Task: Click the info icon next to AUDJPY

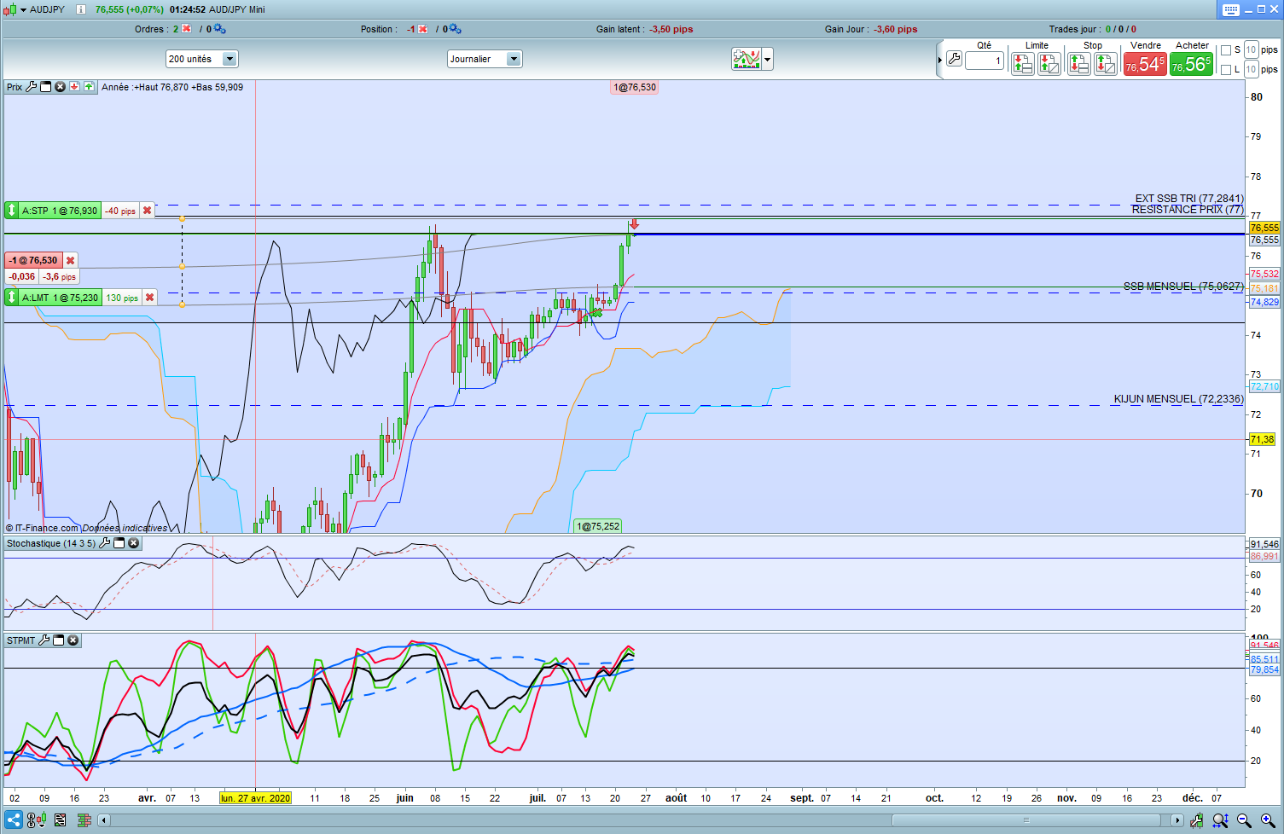Action: (x=81, y=9)
